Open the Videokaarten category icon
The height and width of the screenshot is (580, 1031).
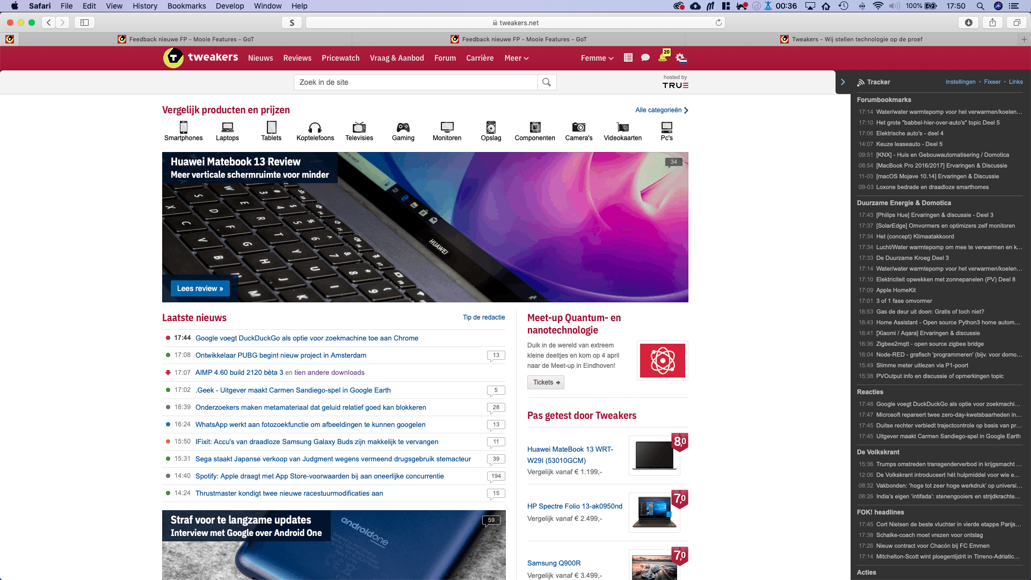pos(623,127)
